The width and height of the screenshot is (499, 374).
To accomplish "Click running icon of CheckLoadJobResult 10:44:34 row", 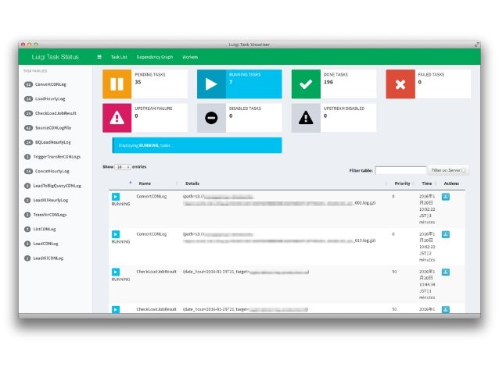I will 116,272.
